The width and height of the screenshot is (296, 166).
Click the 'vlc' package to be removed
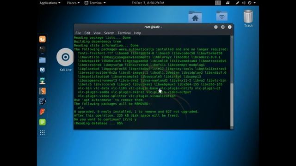coord(81,107)
